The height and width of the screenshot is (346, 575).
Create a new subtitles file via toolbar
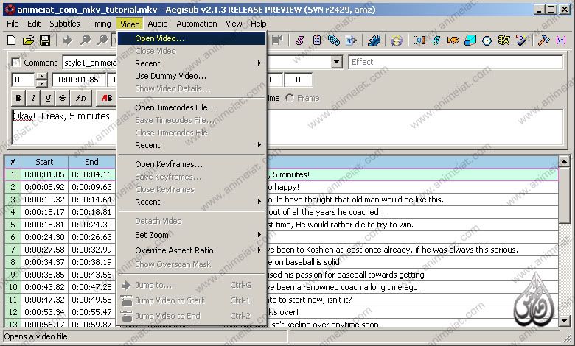(11, 40)
